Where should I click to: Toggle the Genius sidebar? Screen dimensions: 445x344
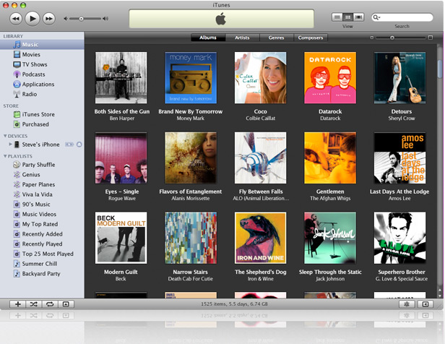click(x=425, y=304)
